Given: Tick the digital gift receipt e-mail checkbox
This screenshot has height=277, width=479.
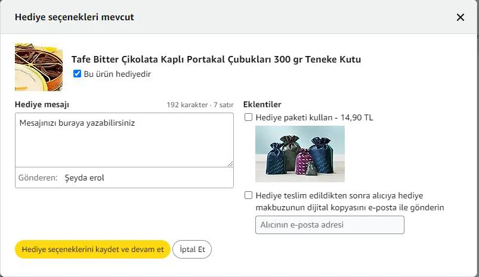Looking at the screenshot, I should (248, 195).
